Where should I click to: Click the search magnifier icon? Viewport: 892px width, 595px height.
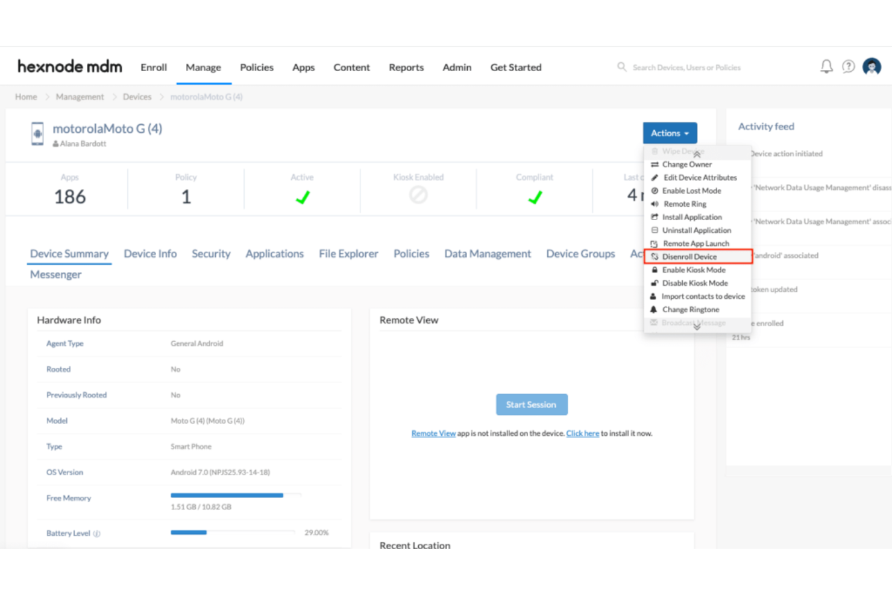click(621, 67)
